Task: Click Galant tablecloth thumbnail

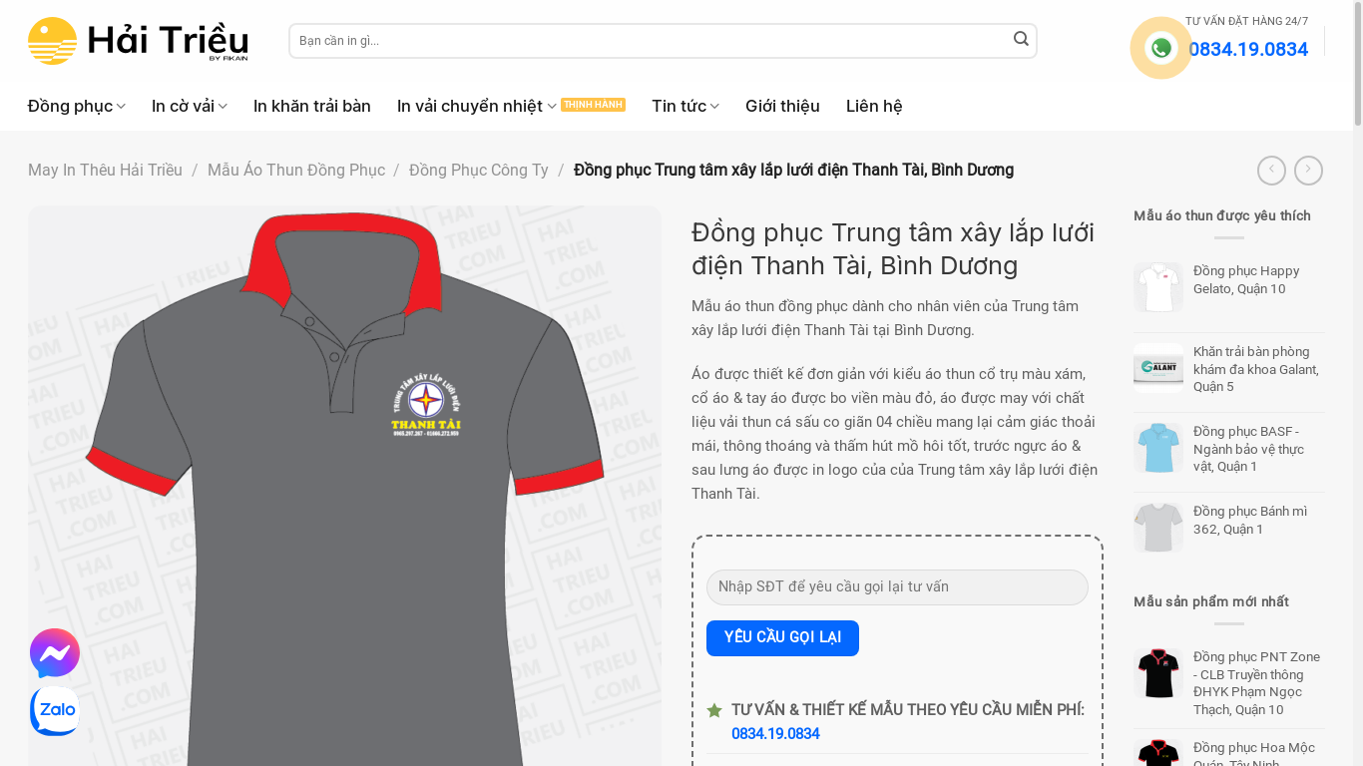Action: [x=1158, y=368]
